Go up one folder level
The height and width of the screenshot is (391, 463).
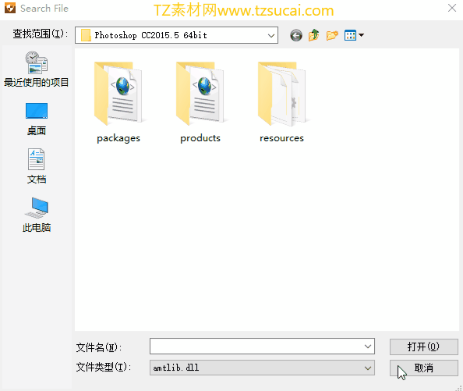pyautogui.click(x=314, y=35)
